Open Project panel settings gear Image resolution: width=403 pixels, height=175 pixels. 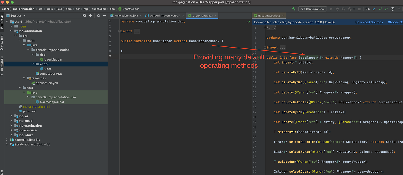[98, 15]
